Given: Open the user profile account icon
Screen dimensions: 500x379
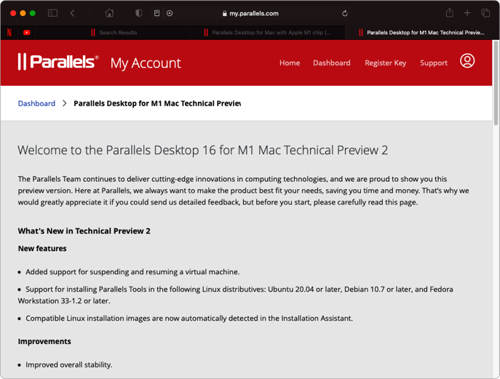Looking at the screenshot, I should [x=467, y=60].
